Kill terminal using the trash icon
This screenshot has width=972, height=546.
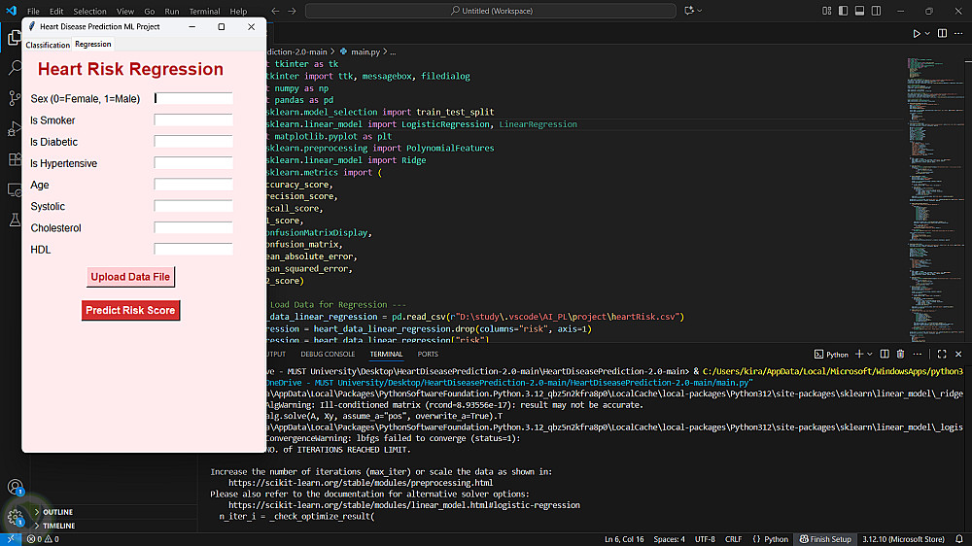click(x=901, y=355)
